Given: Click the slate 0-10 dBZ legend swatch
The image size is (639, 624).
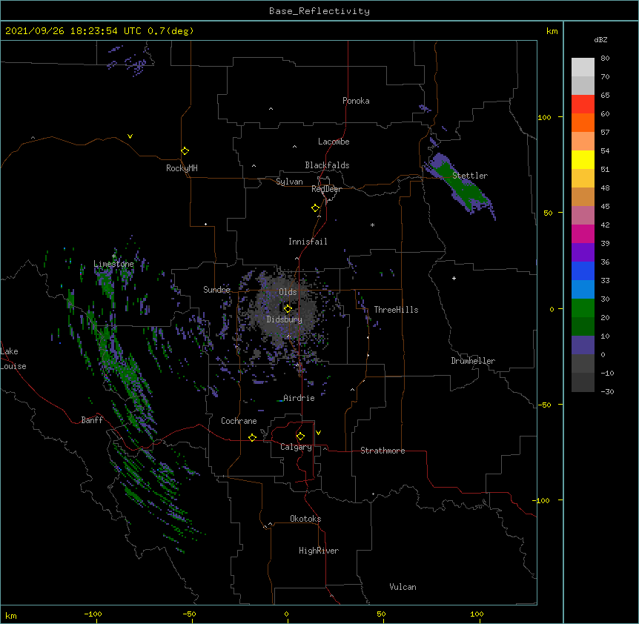Looking at the screenshot, I should click(583, 345).
